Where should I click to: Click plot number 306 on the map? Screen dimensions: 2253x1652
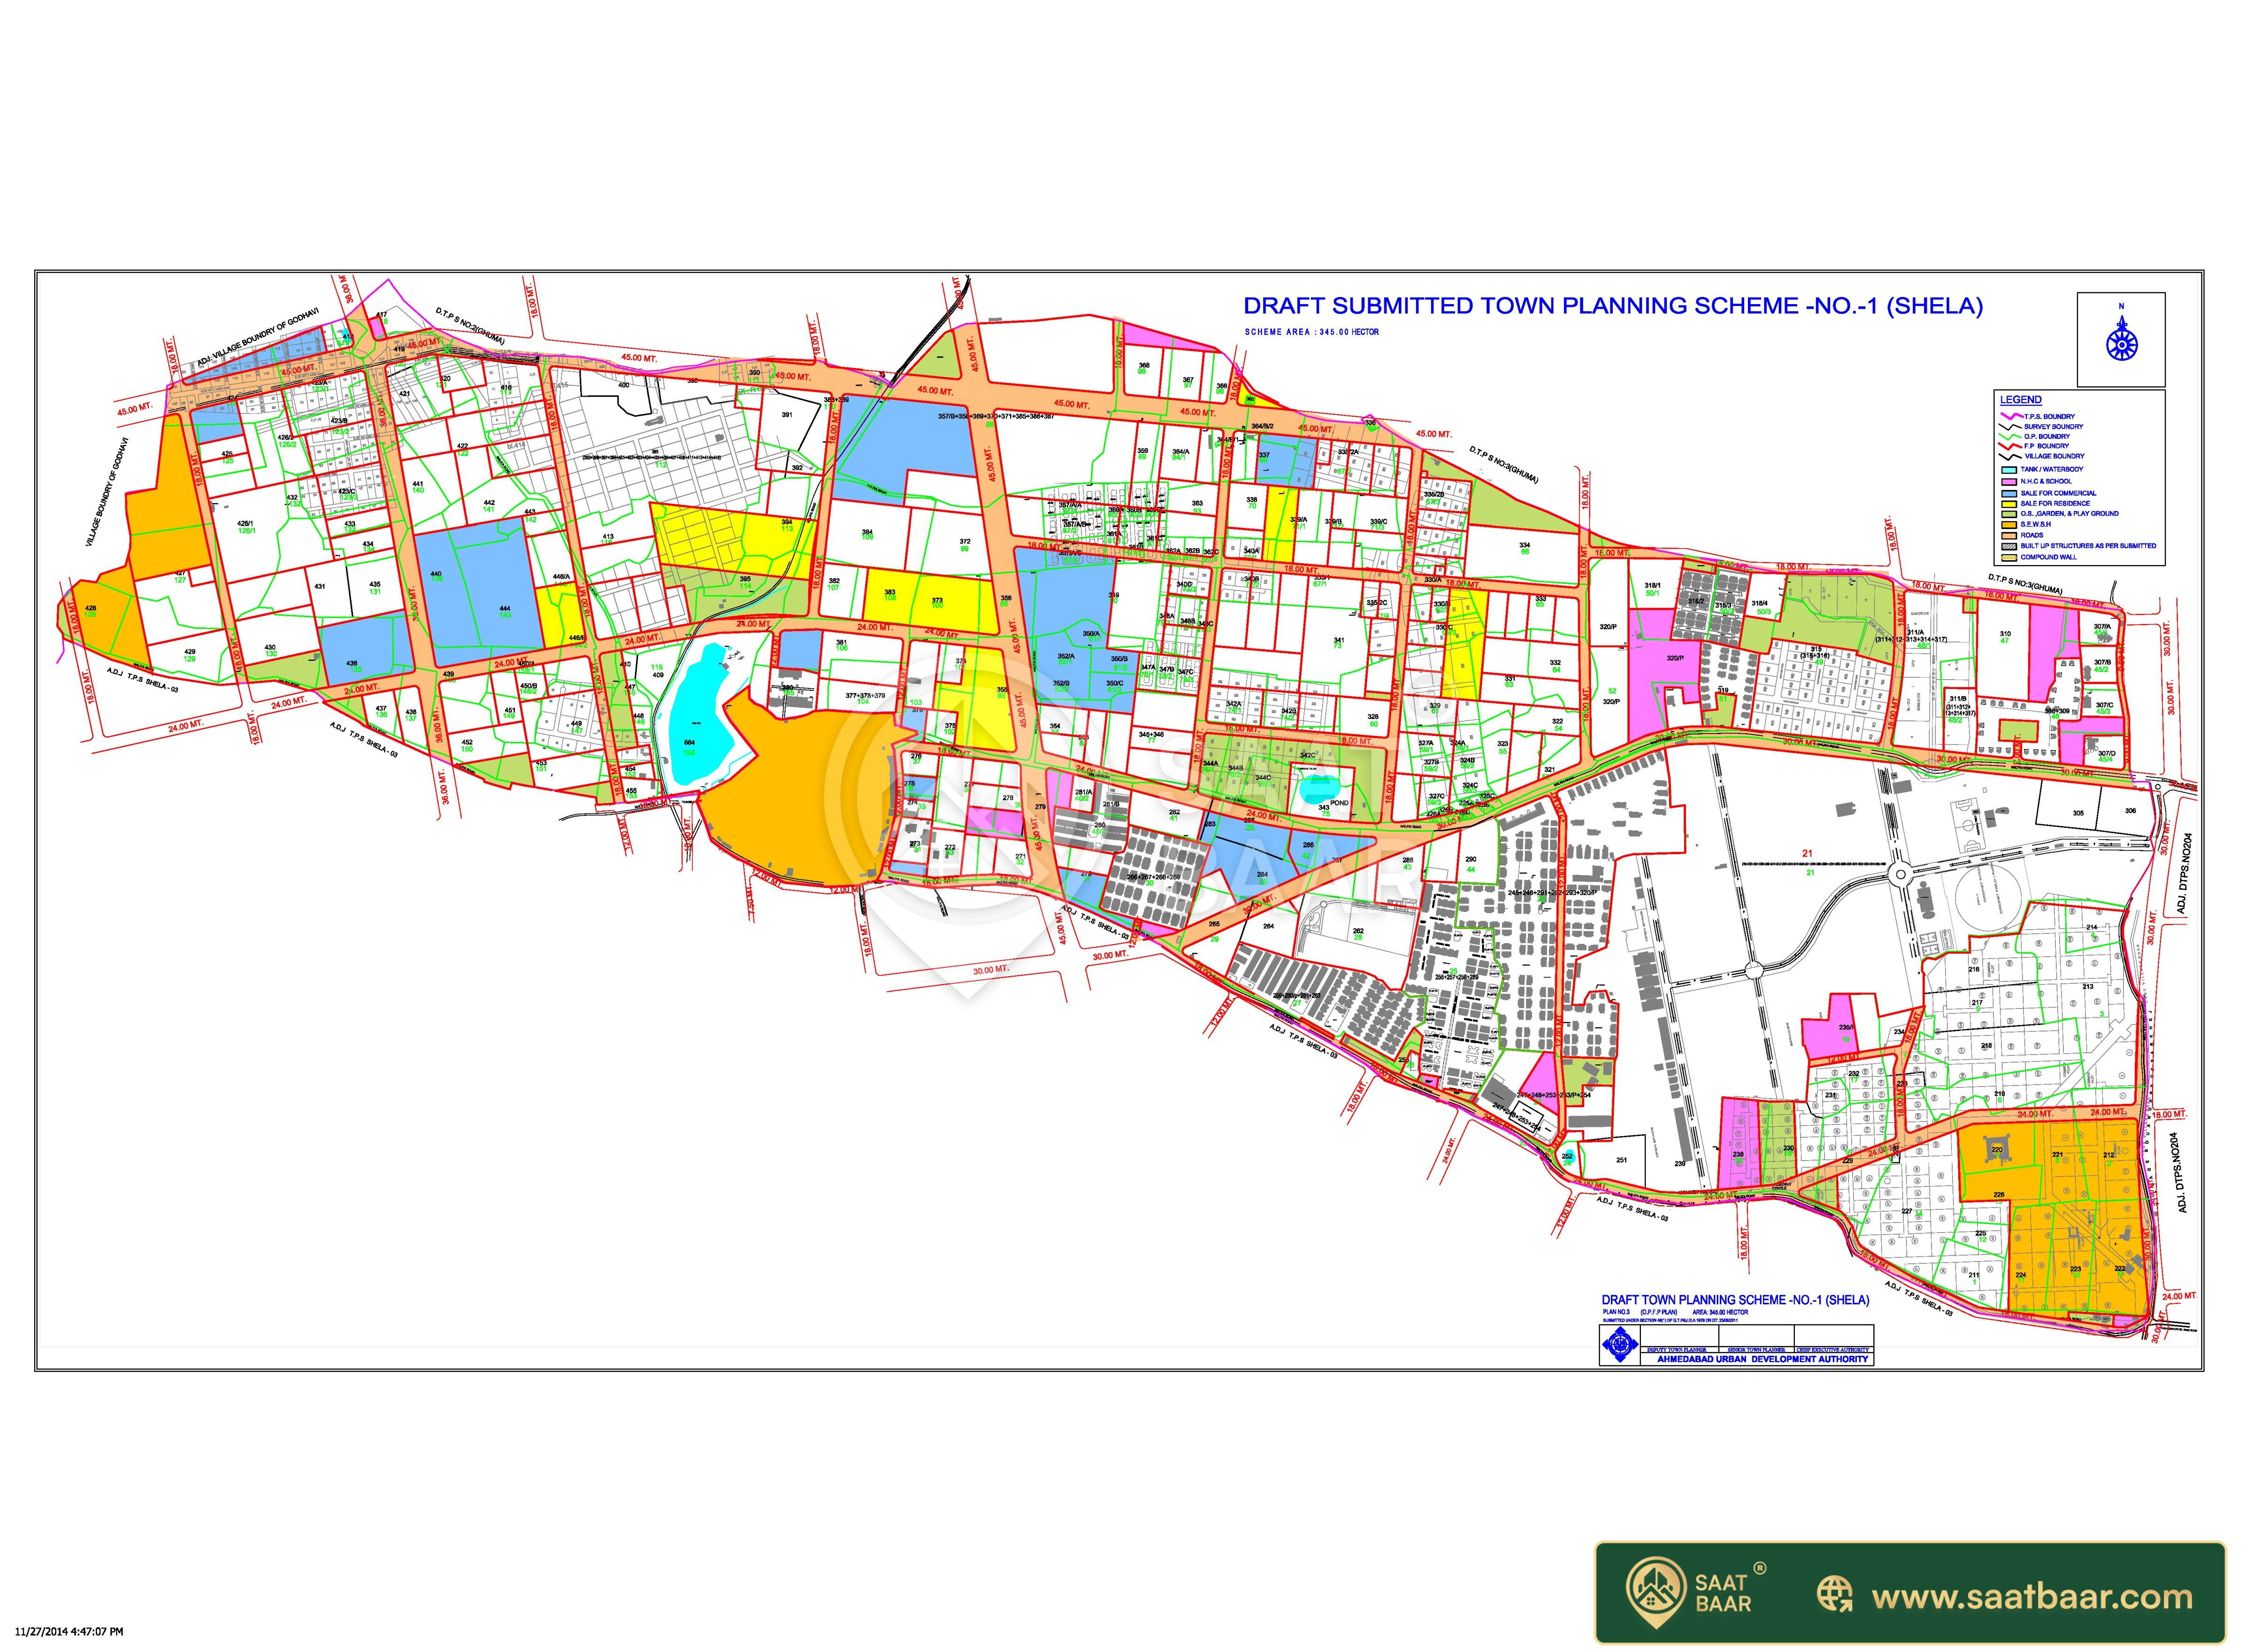(x=2131, y=811)
